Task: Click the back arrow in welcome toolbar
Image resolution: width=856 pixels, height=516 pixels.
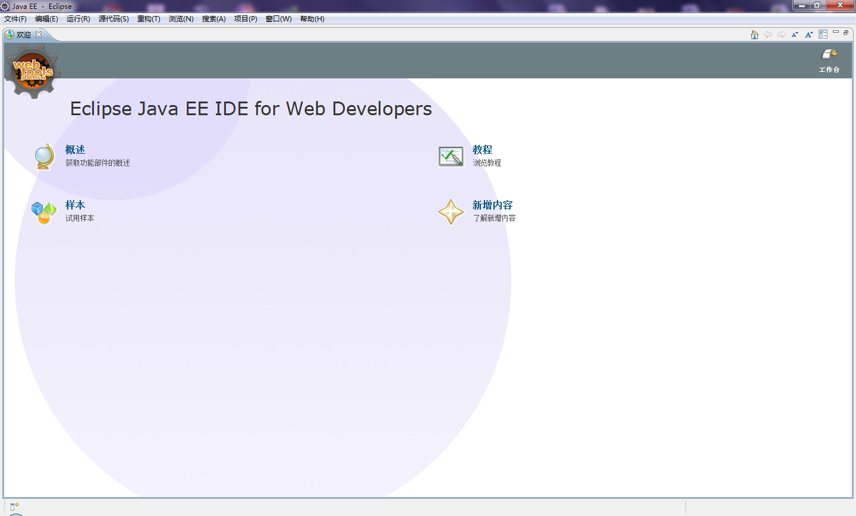Action: 768,34
